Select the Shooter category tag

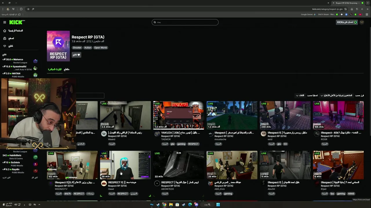(x=77, y=48)
